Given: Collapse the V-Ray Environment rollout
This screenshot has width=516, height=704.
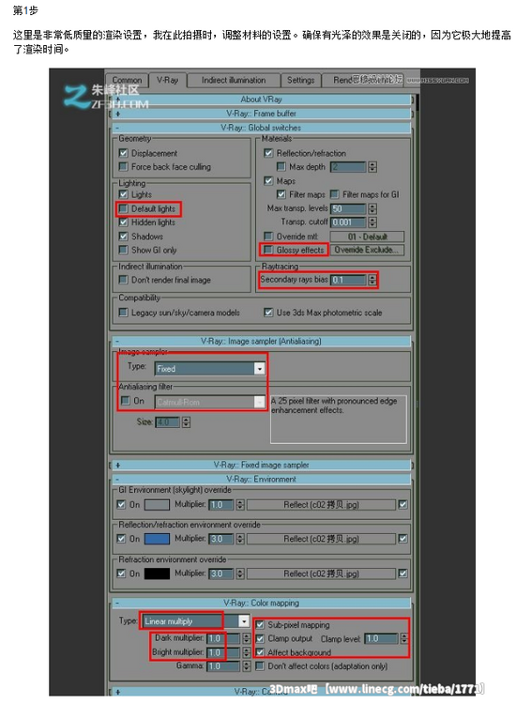Looking at the screenshot, I should tap(261, 480).
